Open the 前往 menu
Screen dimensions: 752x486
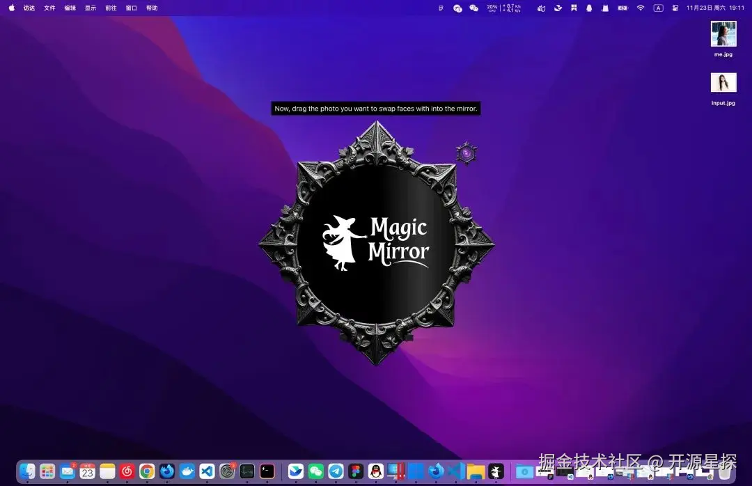coord(111,8)
